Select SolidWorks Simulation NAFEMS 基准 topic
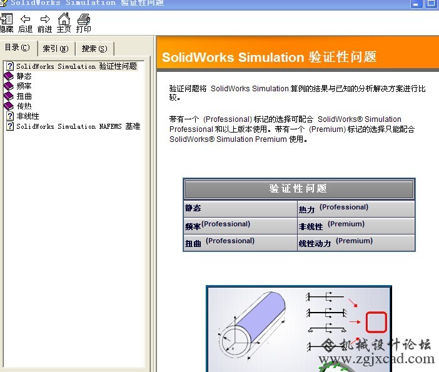Viewport: 439px width, 372px height. (x=78, y=126)
